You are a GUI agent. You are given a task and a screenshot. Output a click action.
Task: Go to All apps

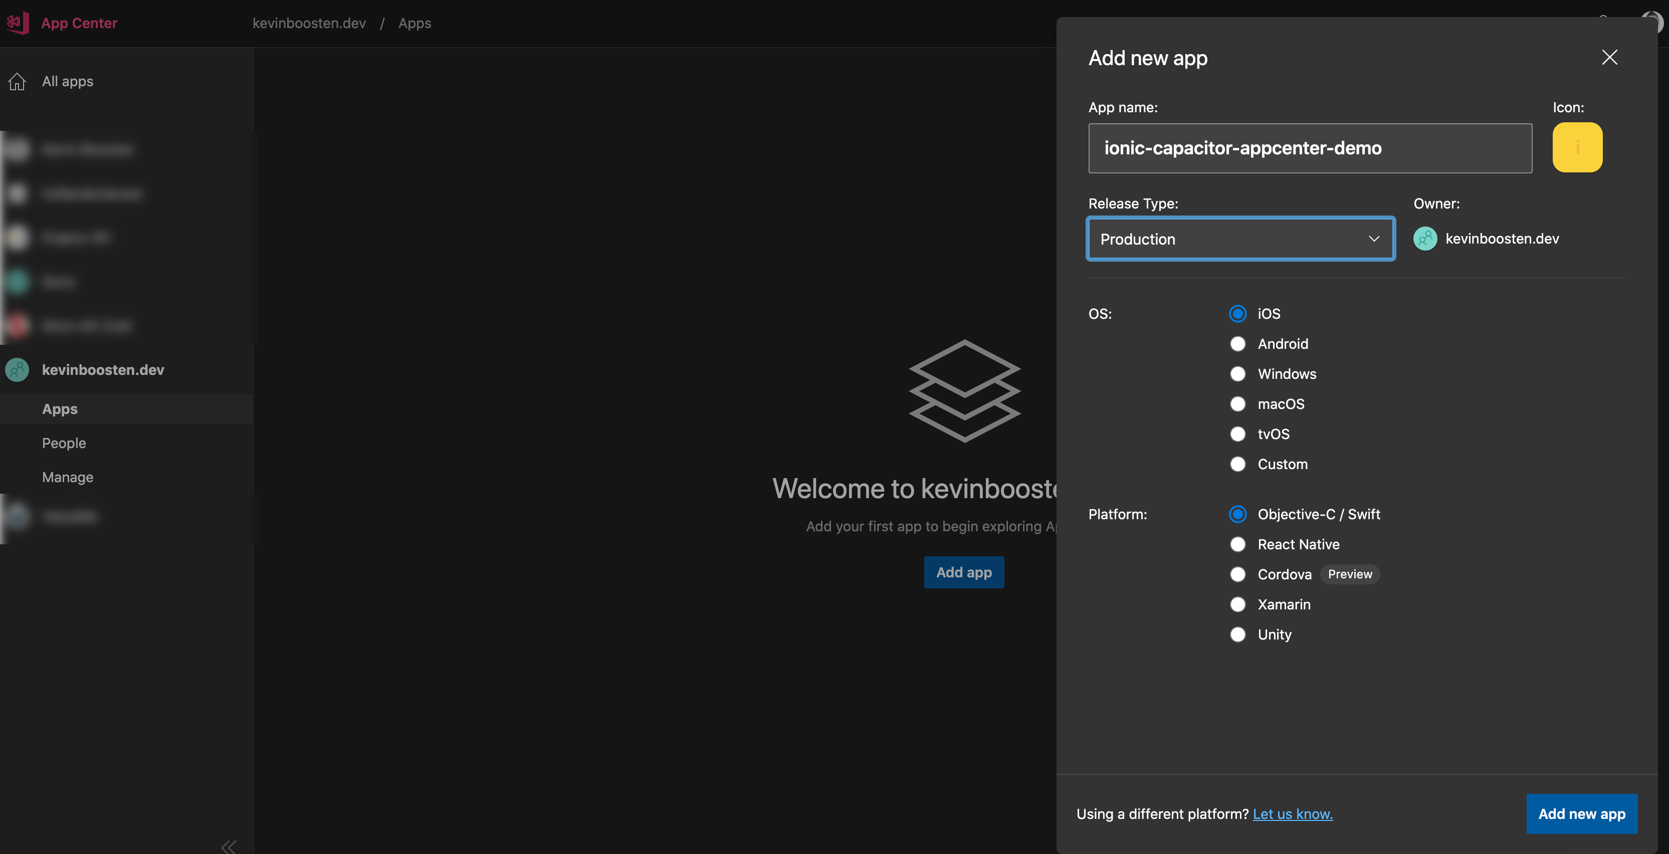(x=67, y=82)
